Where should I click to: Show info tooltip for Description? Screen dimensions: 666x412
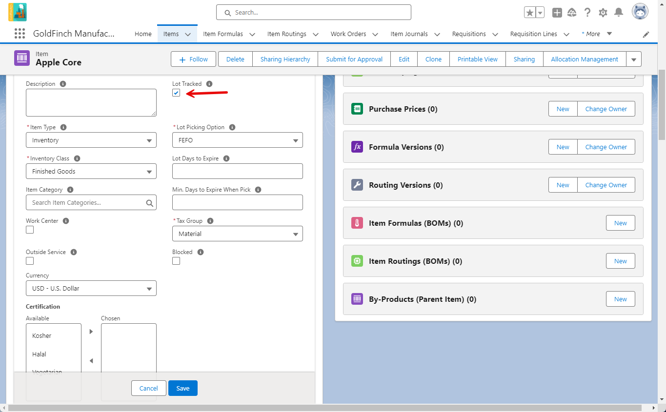pos(63,84)
